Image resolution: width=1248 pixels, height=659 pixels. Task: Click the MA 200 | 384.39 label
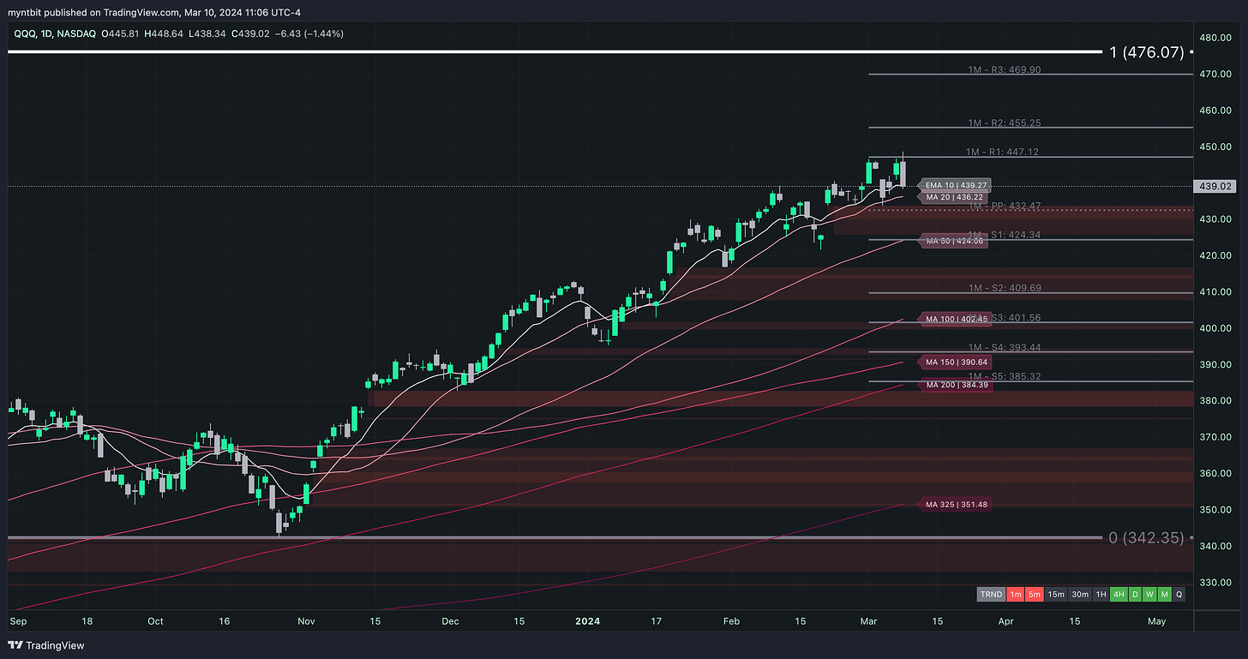[x=956, y=385]
